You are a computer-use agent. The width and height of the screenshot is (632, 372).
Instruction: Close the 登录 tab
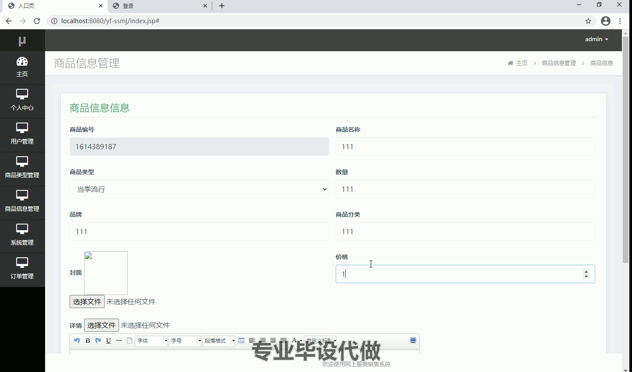click(x=205, y=6)
